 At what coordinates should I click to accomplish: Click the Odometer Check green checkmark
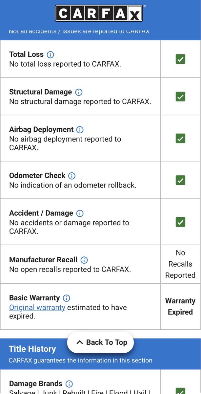(x=180, y=180)
